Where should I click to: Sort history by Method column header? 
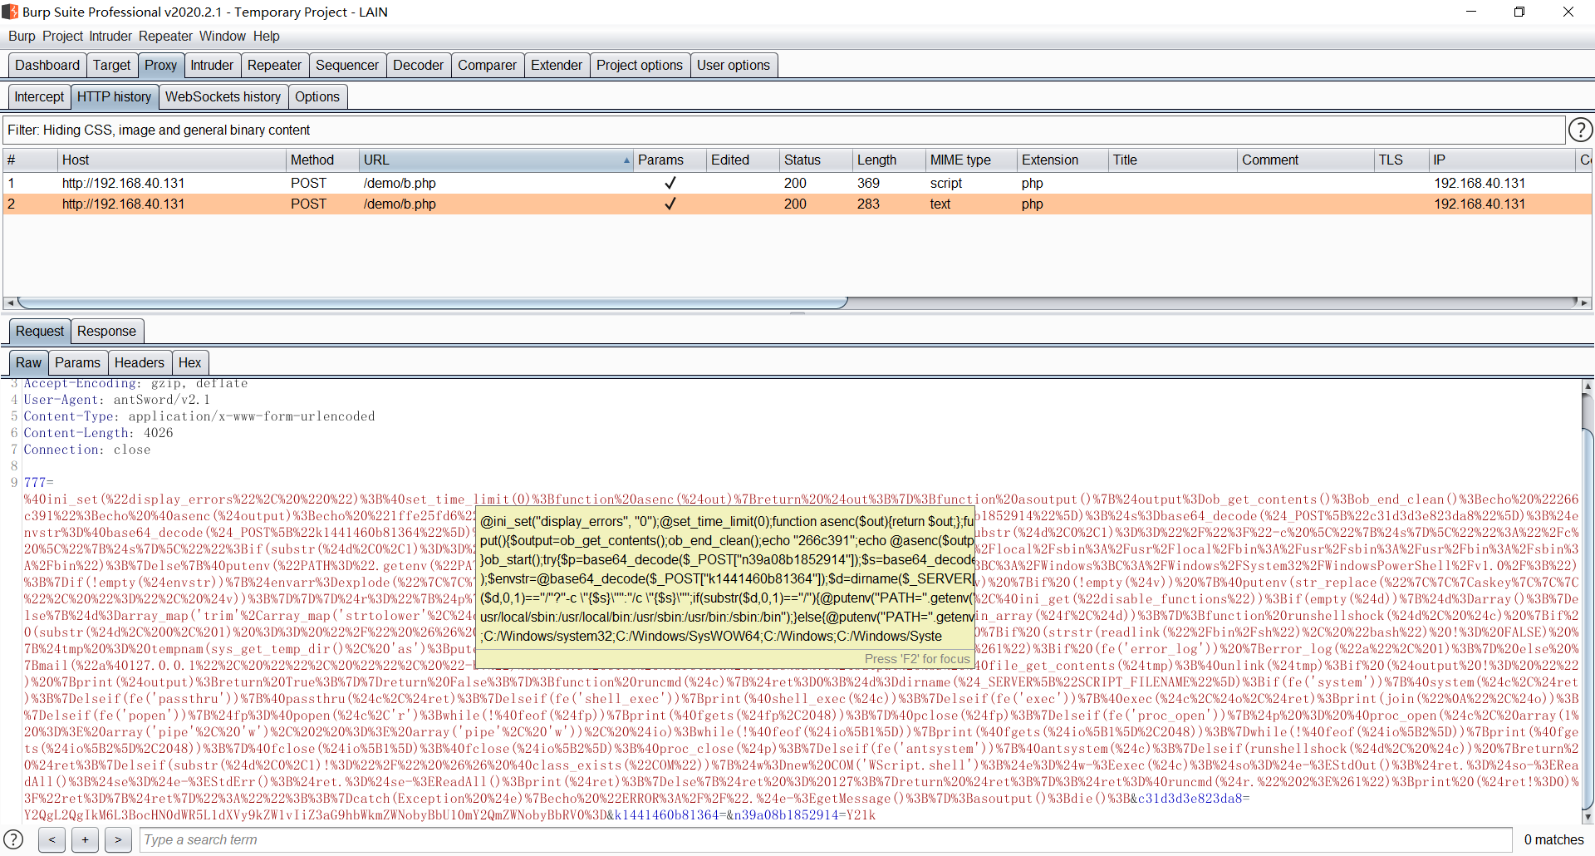321,160
